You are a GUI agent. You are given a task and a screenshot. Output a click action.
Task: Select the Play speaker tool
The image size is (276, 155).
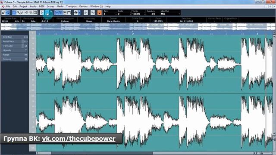point(27,12)
